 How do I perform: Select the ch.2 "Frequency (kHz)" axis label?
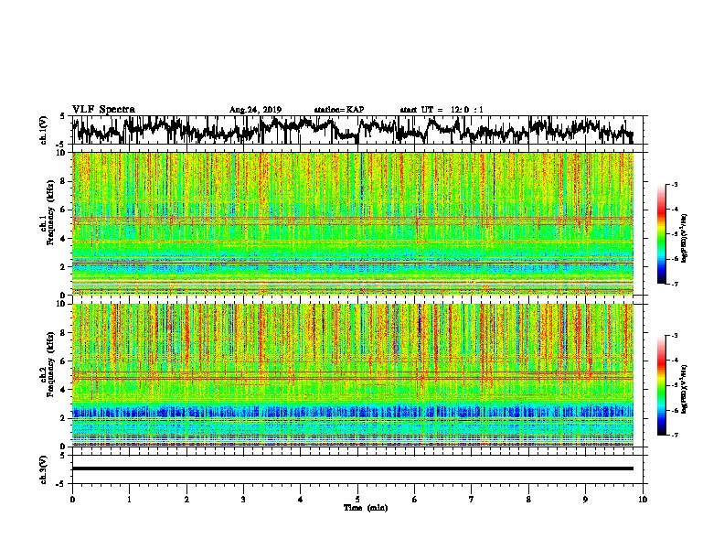pyautogui.click(x=50, y=364)
